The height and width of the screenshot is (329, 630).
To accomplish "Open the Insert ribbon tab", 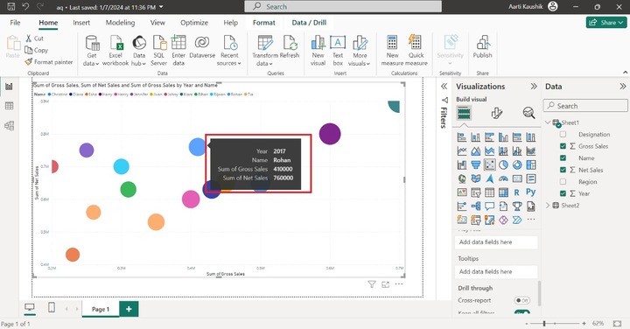I will (81, 23).
